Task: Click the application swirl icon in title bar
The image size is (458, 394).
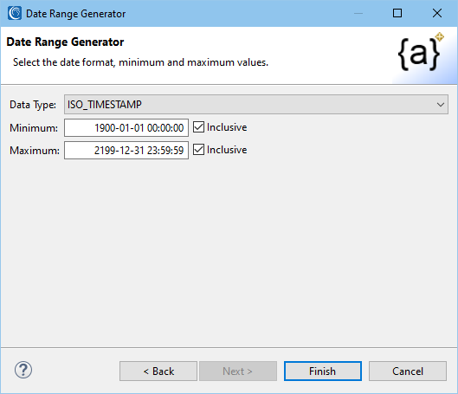Action: point(15,13)
